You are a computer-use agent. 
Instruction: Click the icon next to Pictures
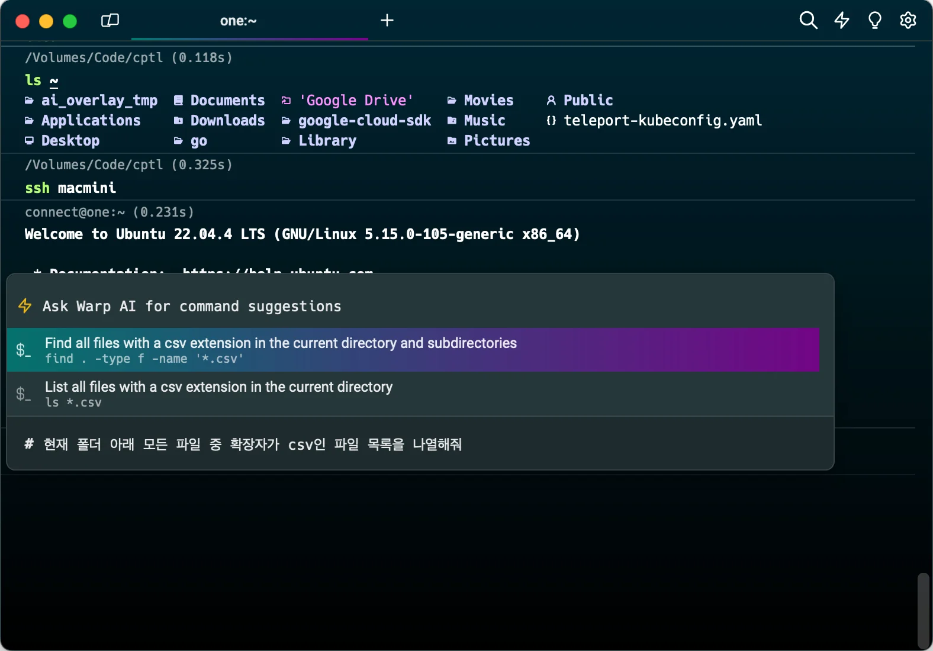(452, 141)
